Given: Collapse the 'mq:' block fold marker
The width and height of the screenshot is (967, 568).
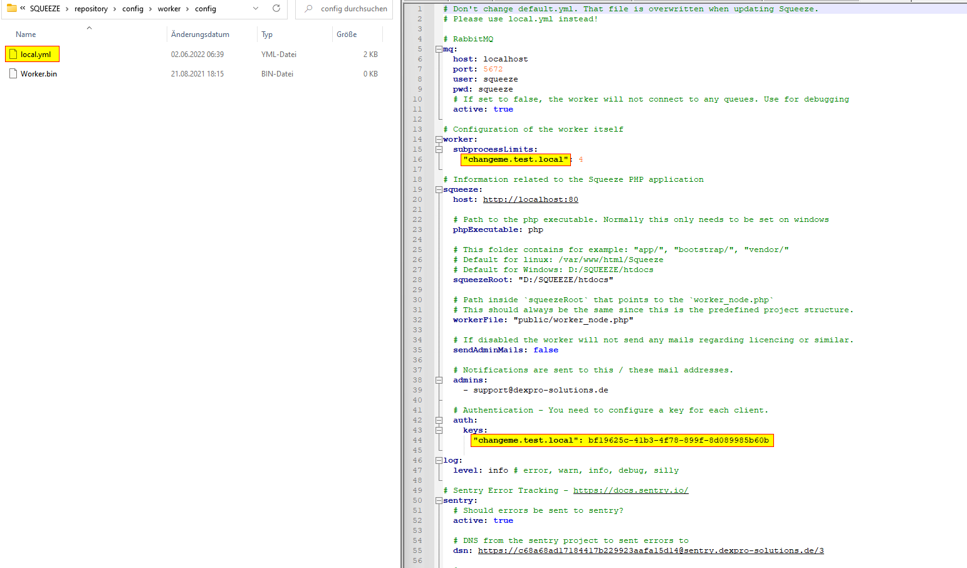Looking at the screenshot, I should tap(439, 49).
